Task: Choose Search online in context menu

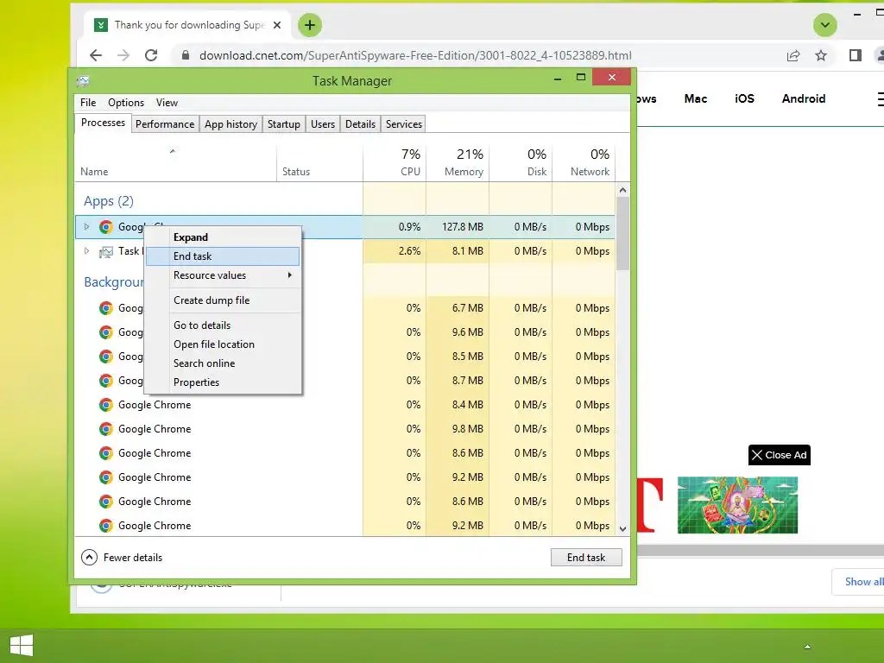Action: (223, 363)
